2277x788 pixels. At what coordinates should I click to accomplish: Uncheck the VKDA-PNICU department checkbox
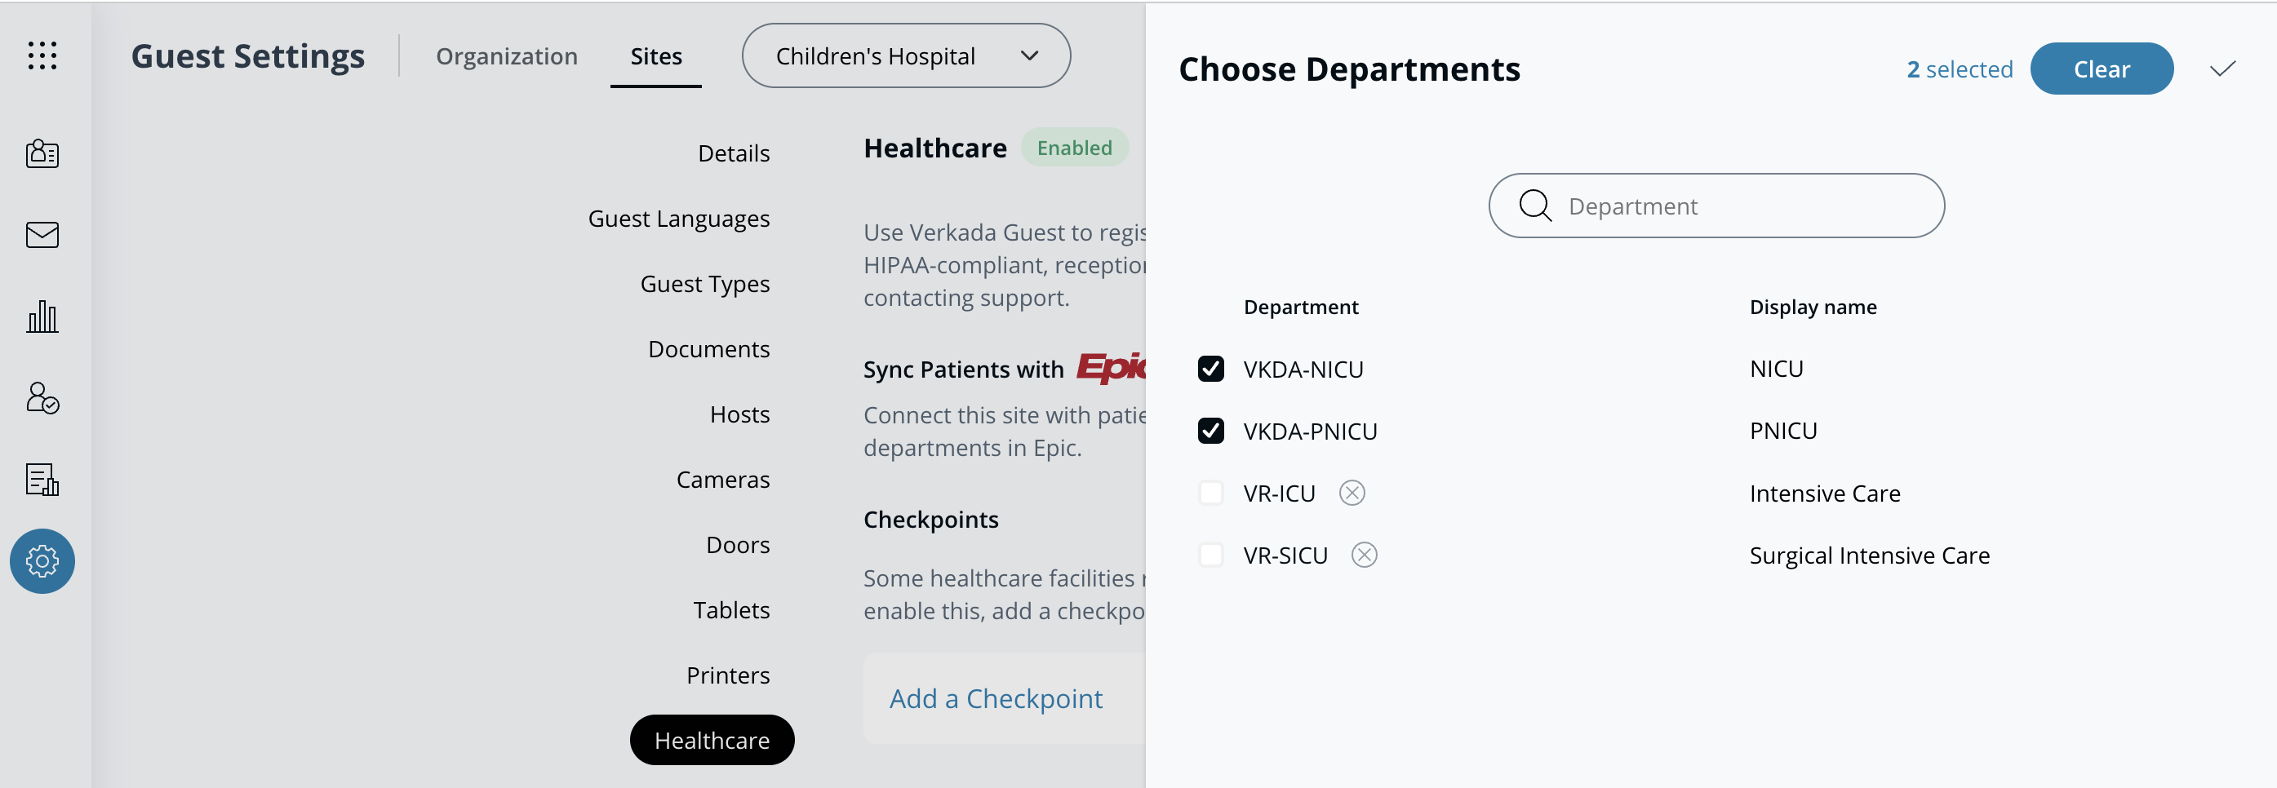[1211, 431]
